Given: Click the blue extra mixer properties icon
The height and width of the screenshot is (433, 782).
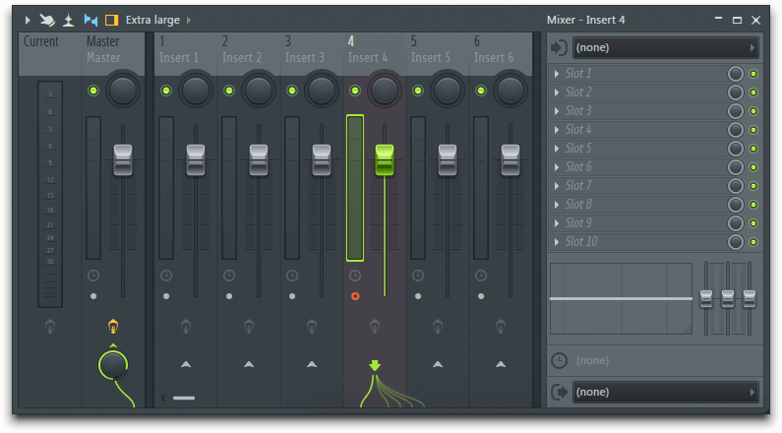Looking at the screenshot, I should coord(90,20).
